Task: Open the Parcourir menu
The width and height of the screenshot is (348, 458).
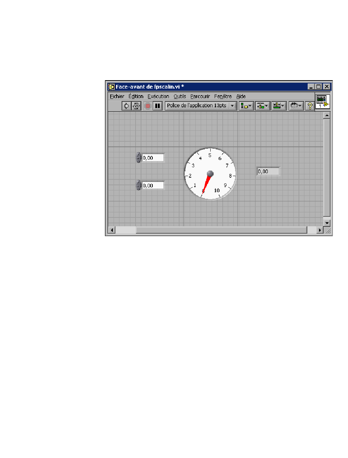Action: [x=200, y=96]
